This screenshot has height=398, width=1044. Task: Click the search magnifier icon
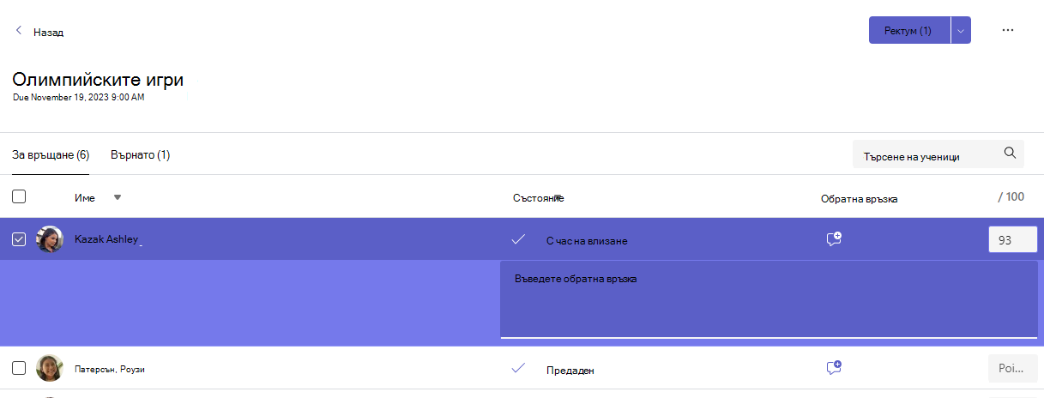point(1010,154)
